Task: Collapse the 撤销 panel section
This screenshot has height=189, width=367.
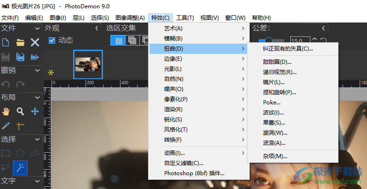Action: click(37, 70)
